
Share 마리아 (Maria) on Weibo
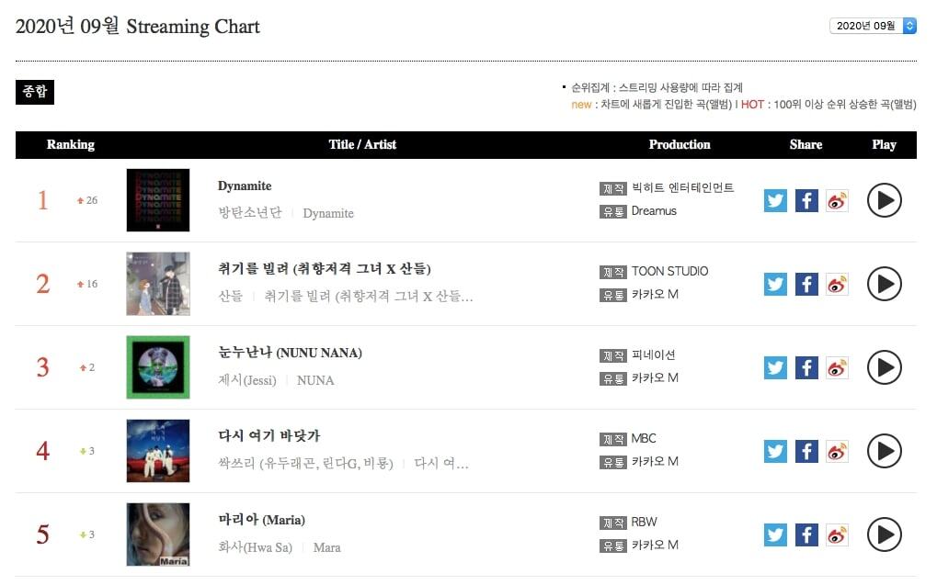[x=836, y=534]
